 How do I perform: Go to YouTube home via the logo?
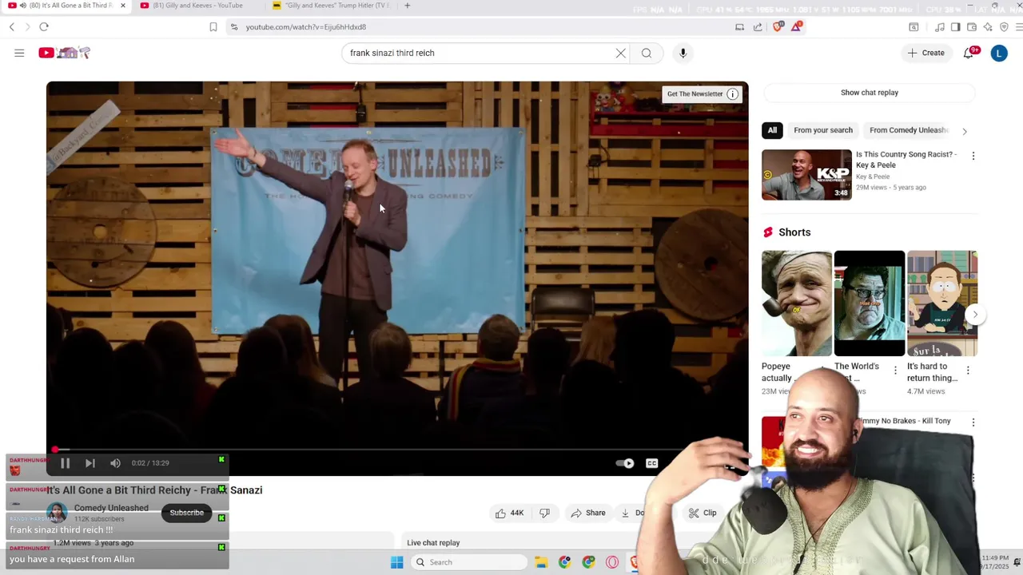point(64,53)
